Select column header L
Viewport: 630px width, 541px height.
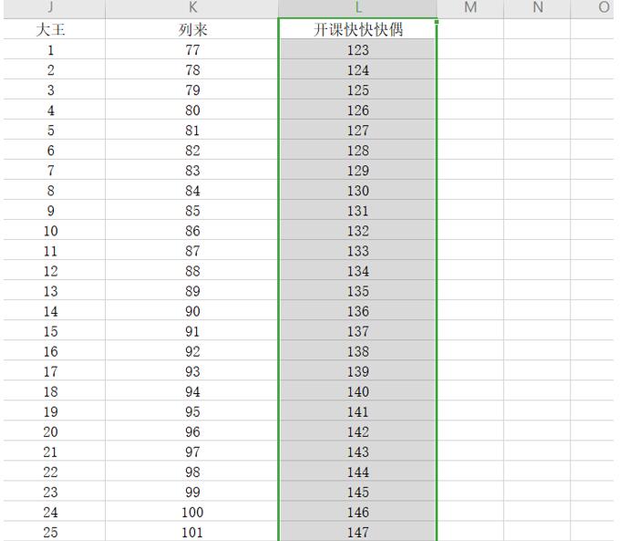click(357, 7)
